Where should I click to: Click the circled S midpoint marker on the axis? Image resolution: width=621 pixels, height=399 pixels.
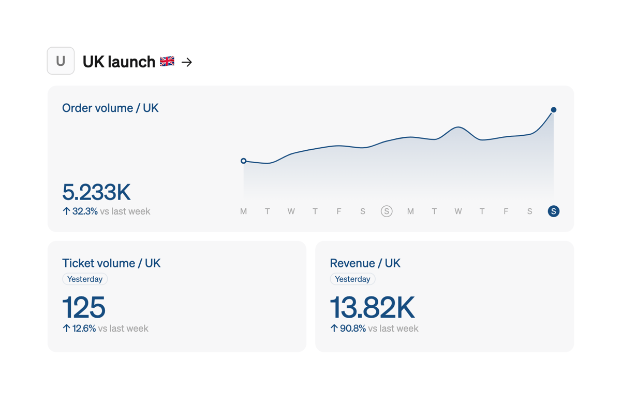(x=387, y=211)
